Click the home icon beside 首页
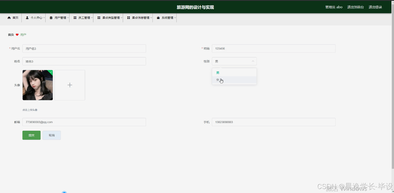Image resolution: width=394 pixels, height=193 pixels. point(9,17)
